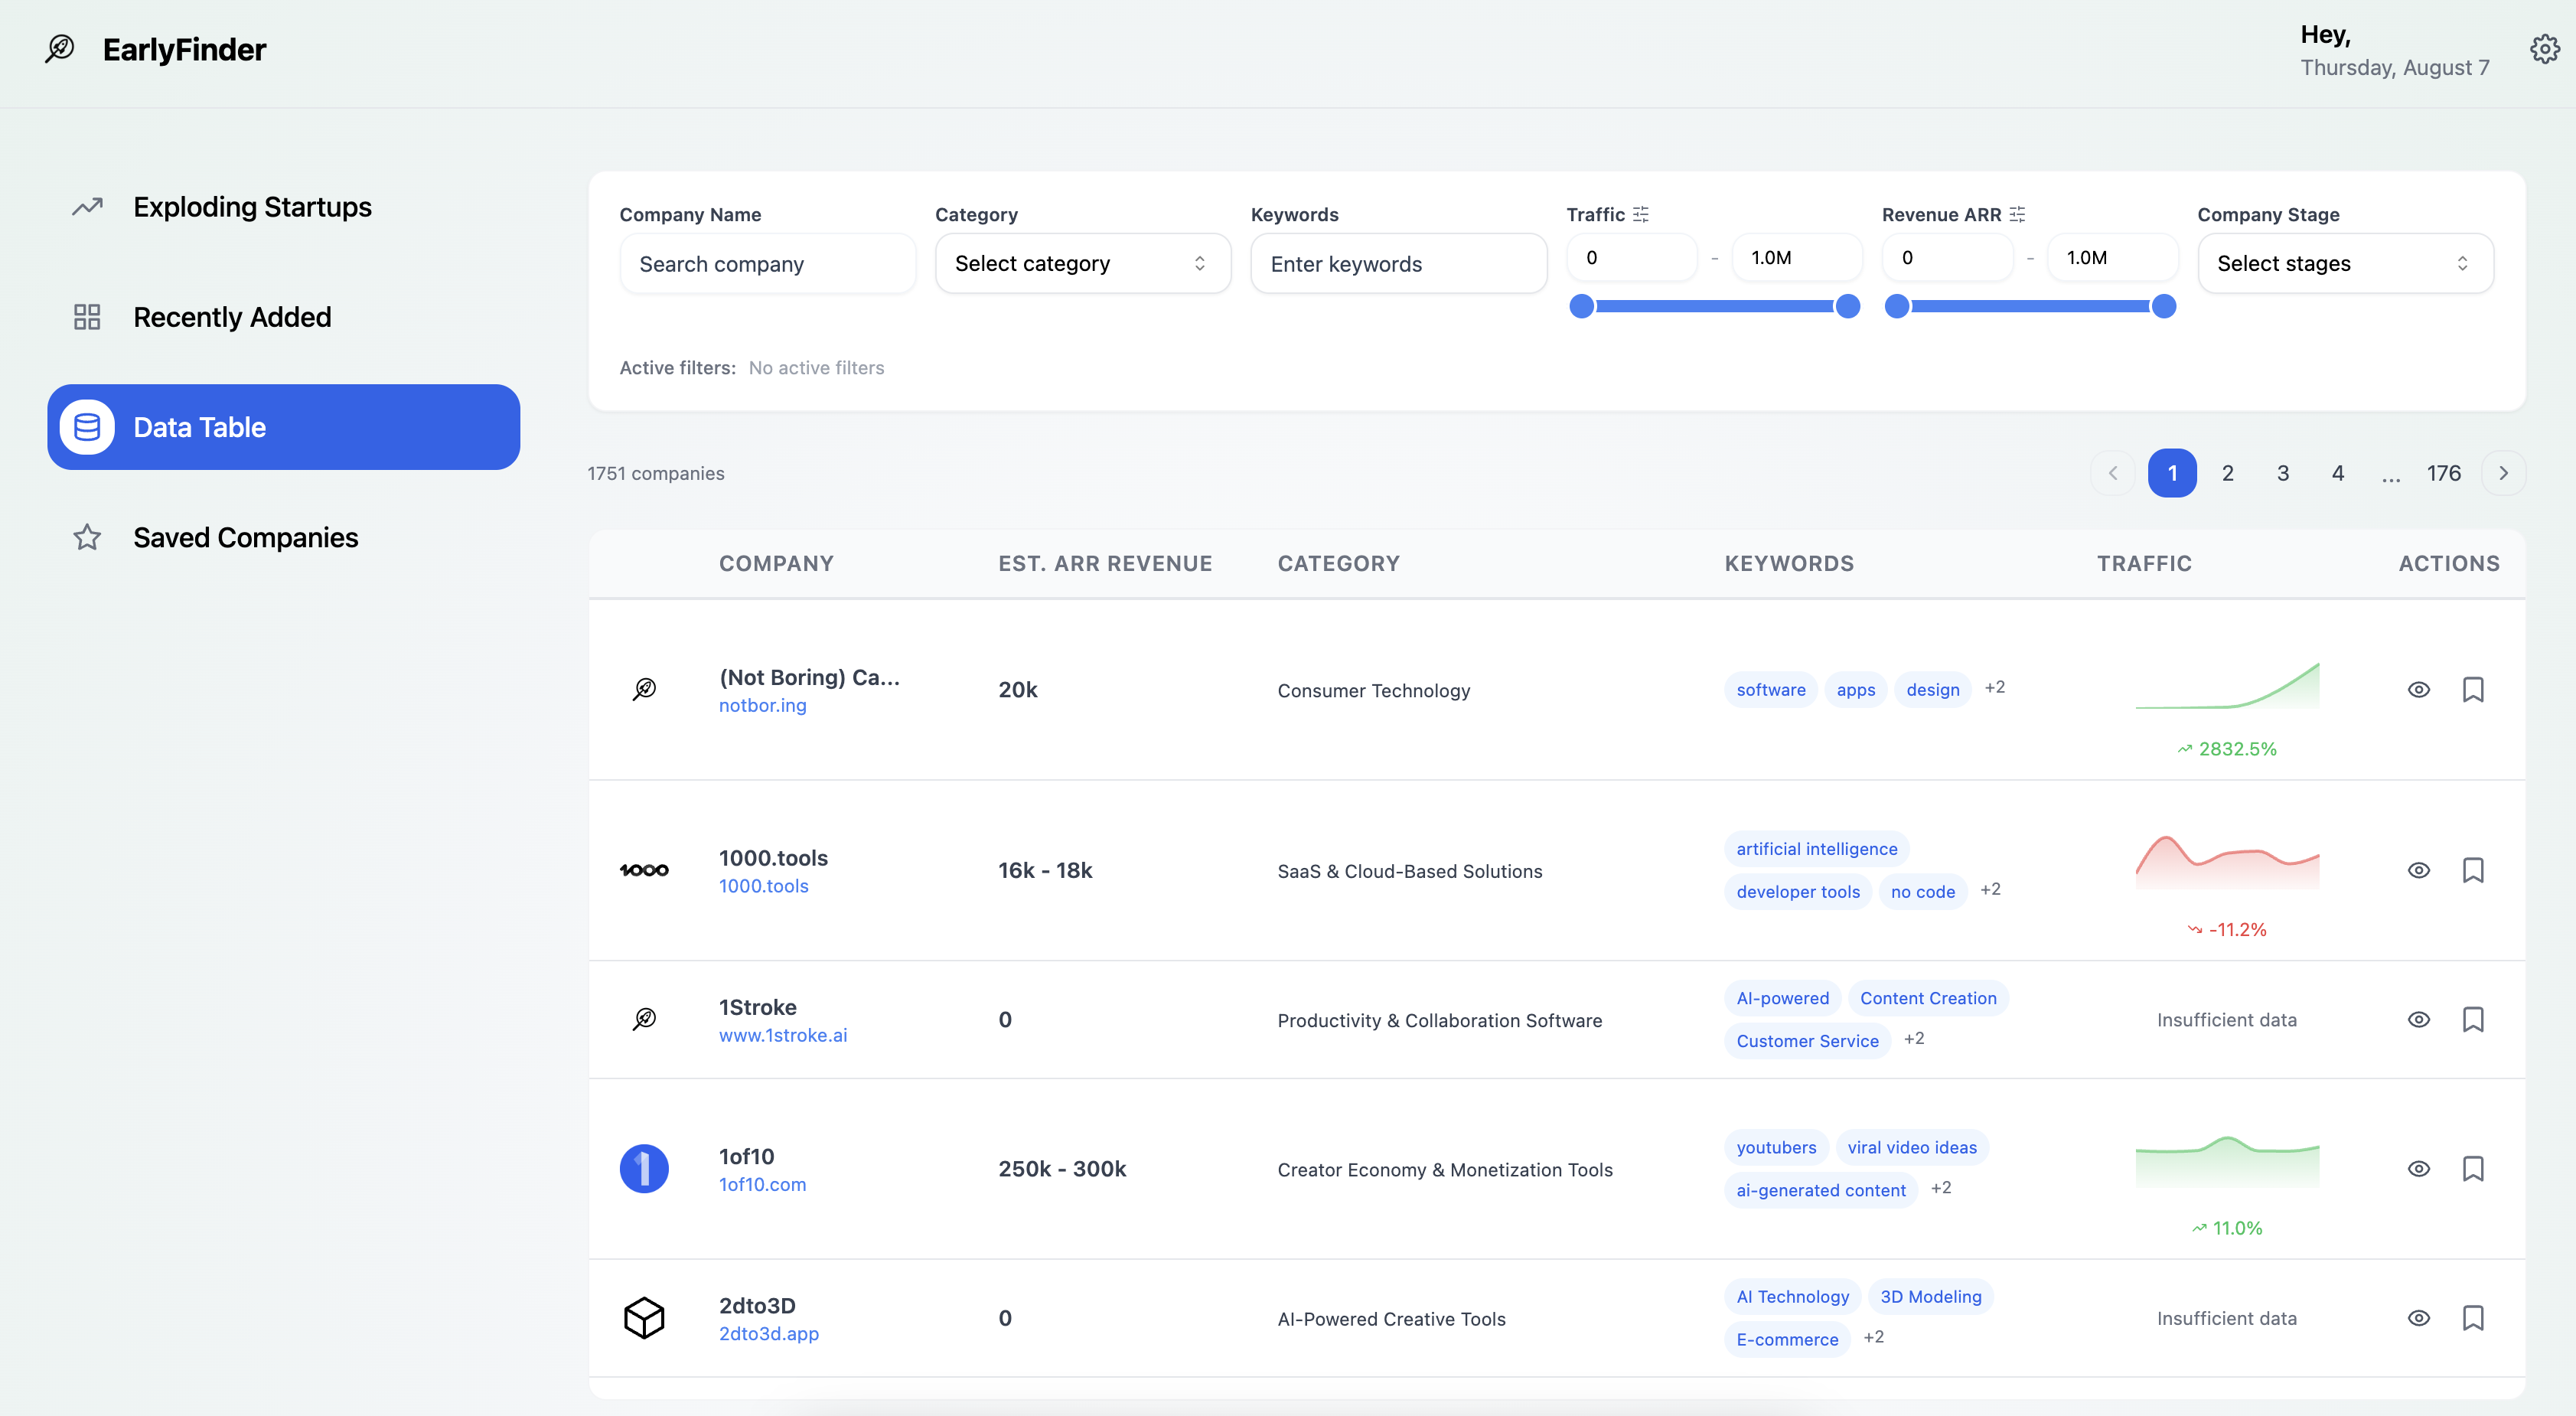Click the Search company input field
The image size is (2576, 1416).
tap(767, 264)
